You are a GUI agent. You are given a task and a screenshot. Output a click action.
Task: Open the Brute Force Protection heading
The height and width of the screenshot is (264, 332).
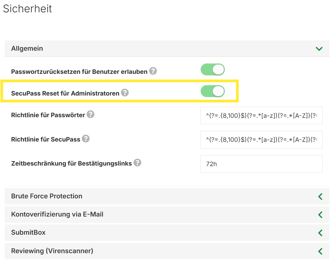[x=47, y=196]
